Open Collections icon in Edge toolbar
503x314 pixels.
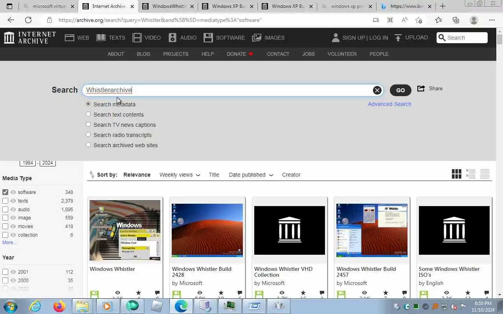click(456, 20)
